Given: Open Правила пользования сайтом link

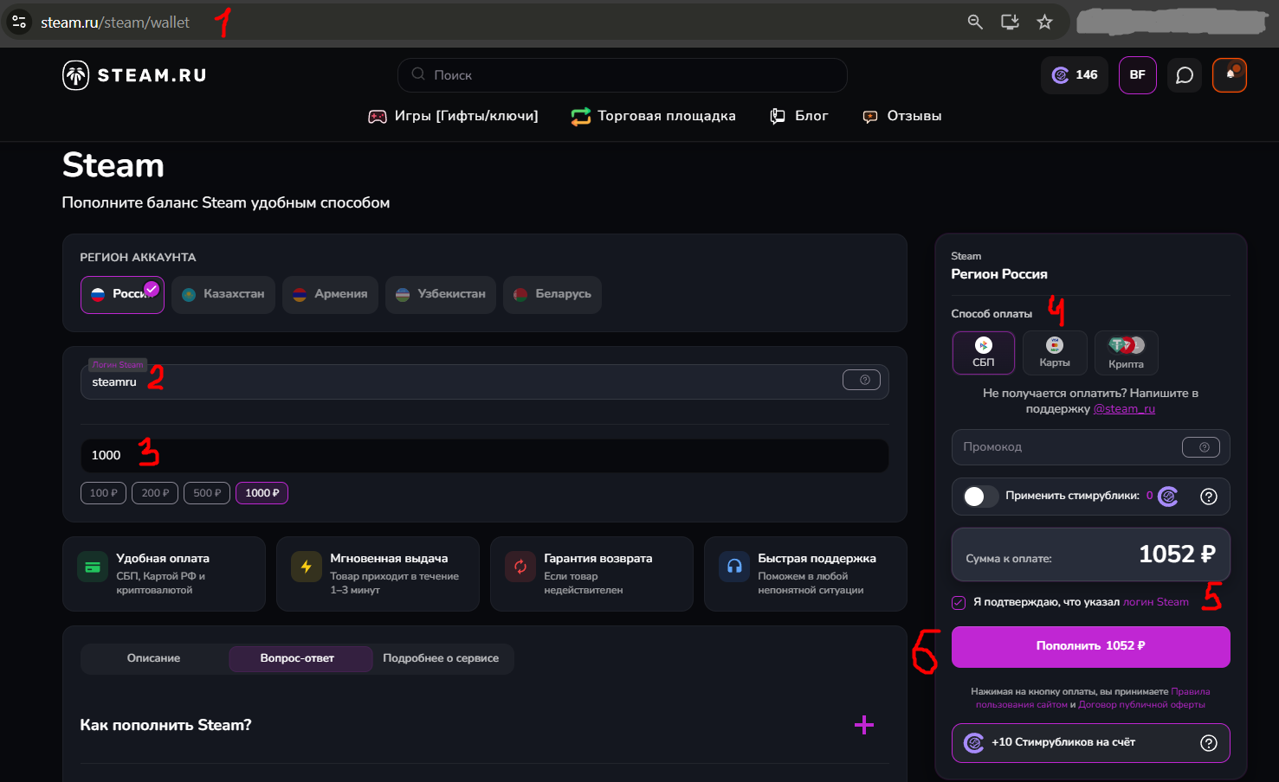Looking at the screenshot, I should click(x=1094, y=698).
